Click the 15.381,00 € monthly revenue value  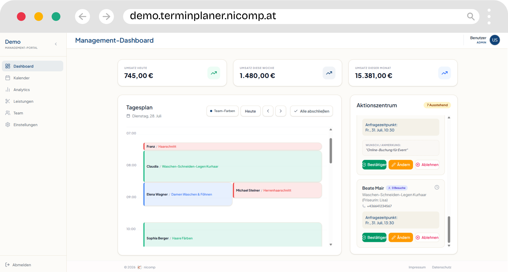coord(374,76)
